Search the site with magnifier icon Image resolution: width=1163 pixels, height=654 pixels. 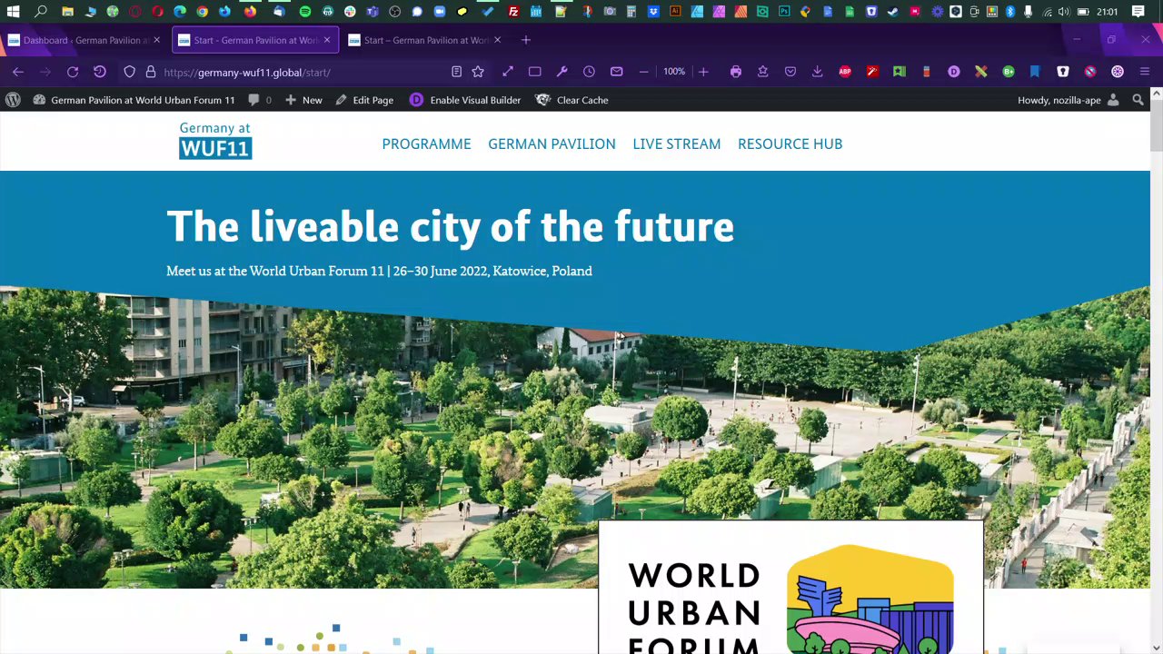coord(1138,100)
